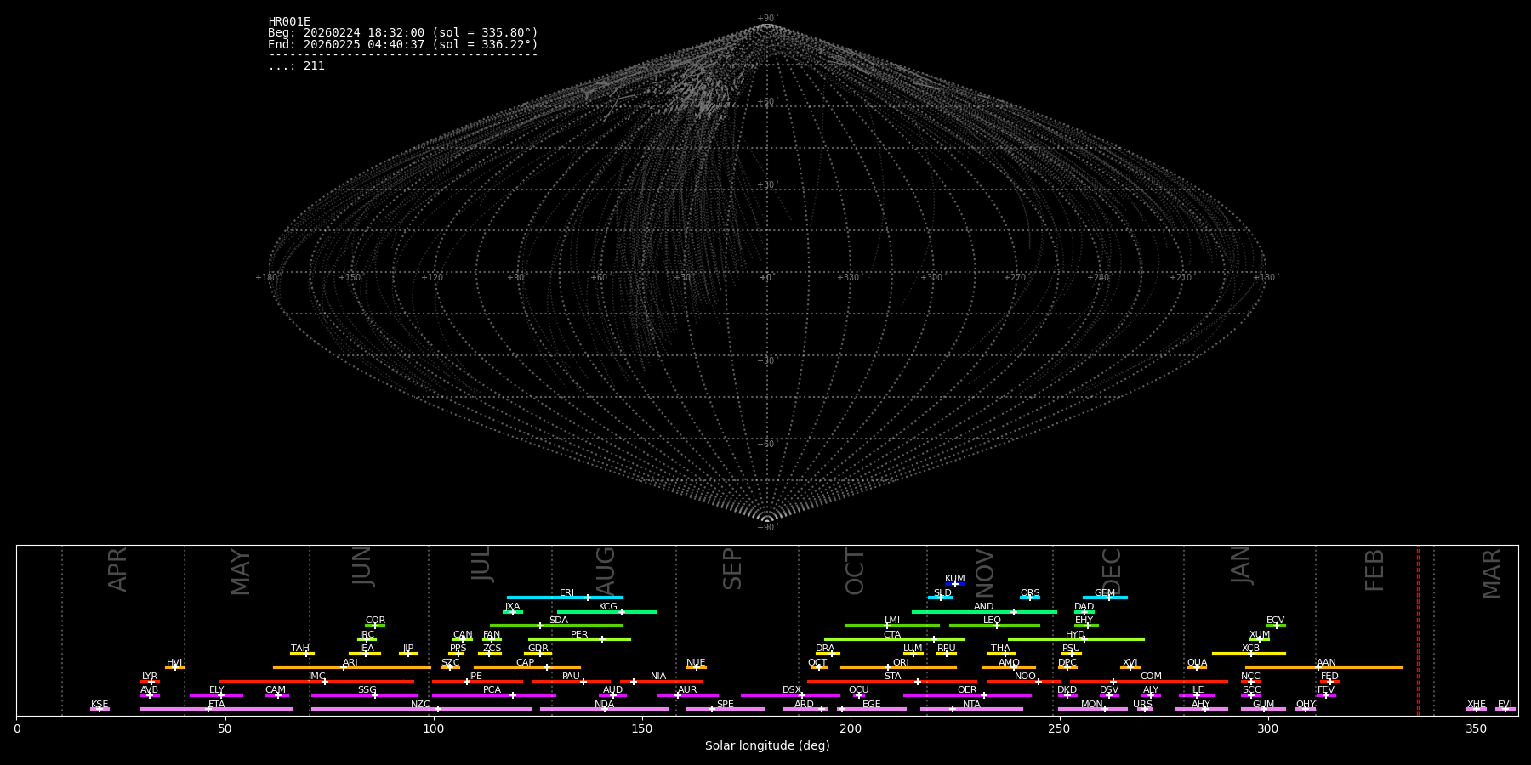
Task: Select the KUM label at the chart top
Action: 955,579
